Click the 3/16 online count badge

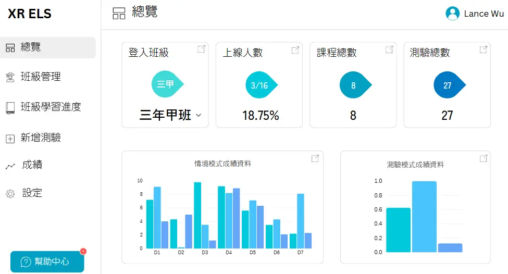click(x=259, y=85)
